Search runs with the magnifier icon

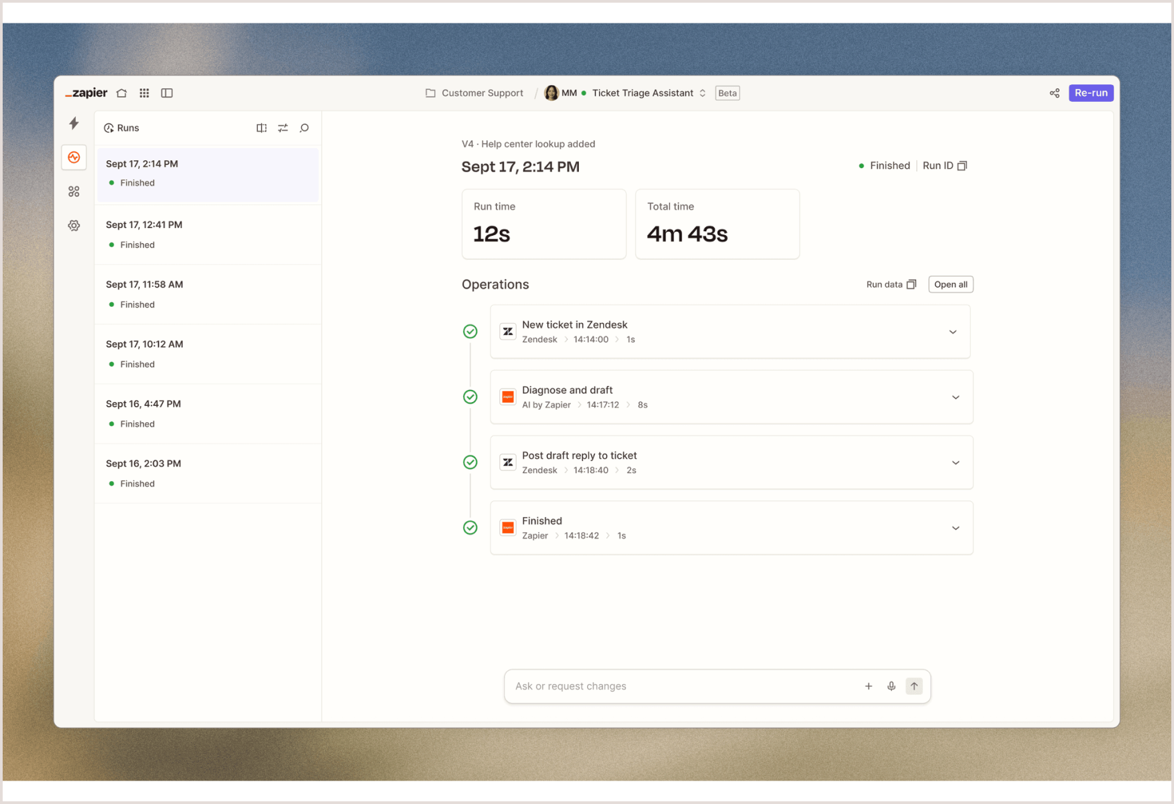pyautogui.click(x=304, y=128)
